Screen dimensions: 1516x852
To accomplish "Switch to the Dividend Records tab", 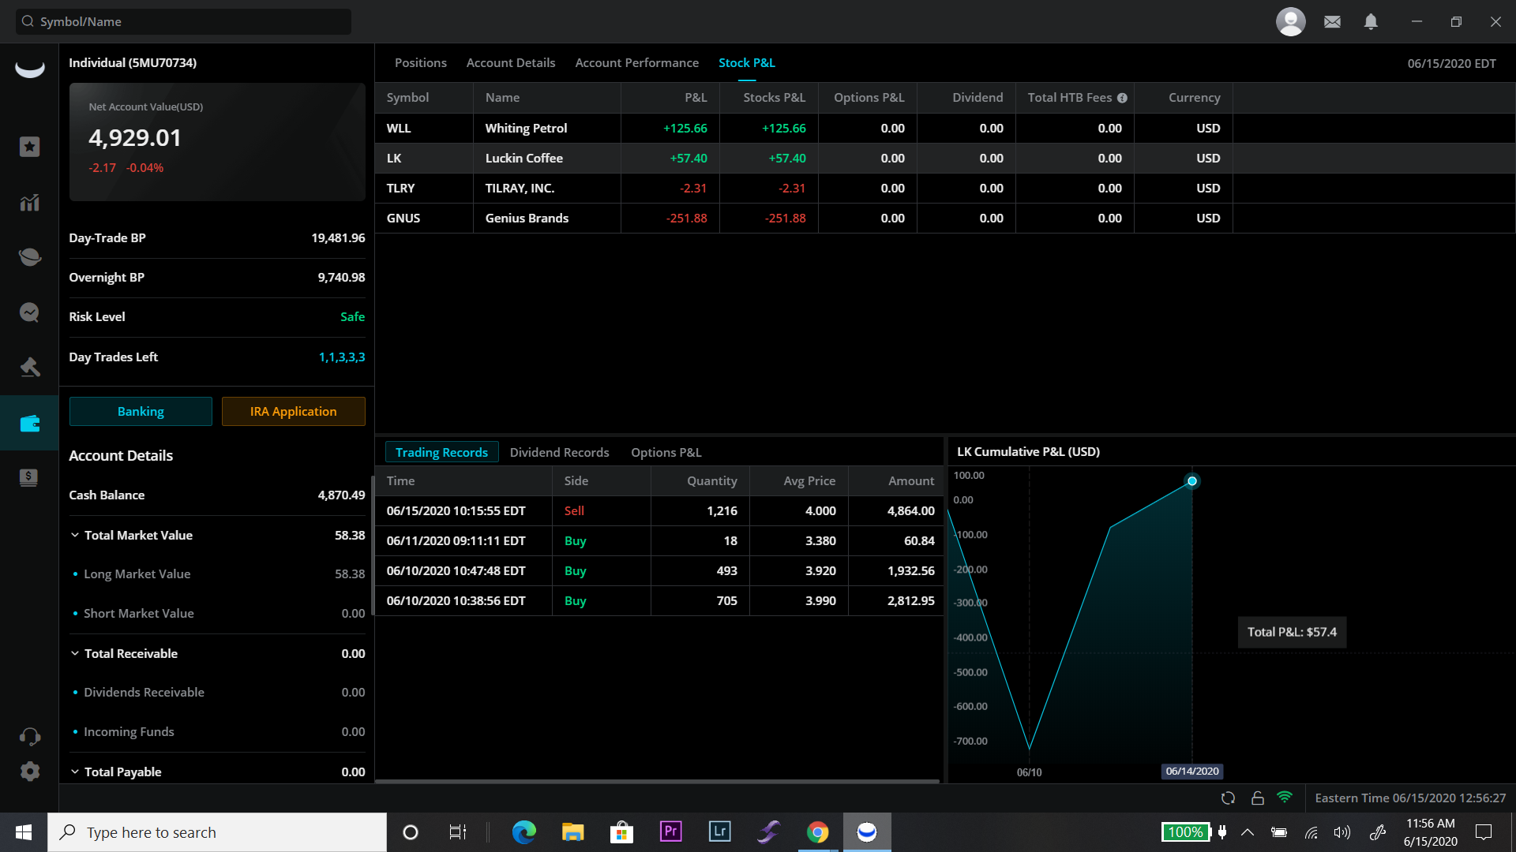I will pyautogui.click(x=559, y=452).
